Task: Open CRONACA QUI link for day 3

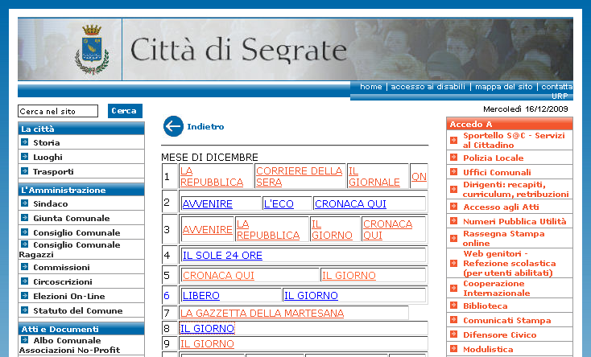Action: (388, 229)
